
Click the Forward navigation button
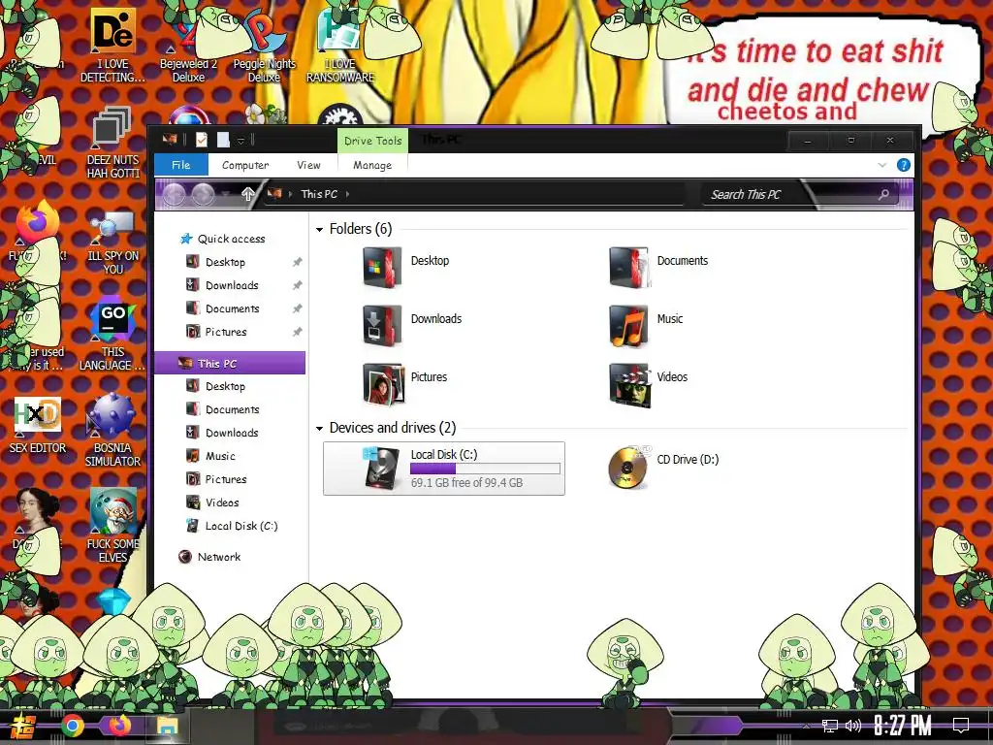pyautogui.click(x=204, y=194)
